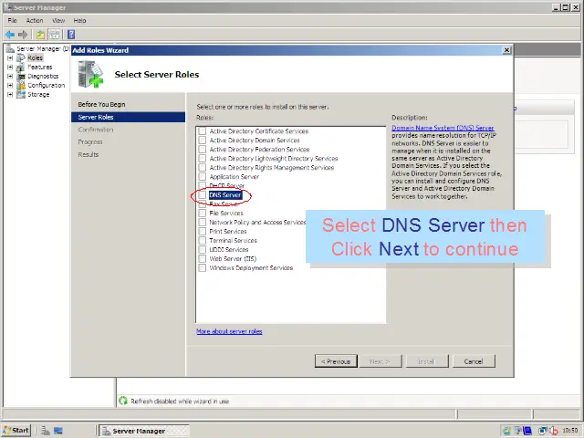Screen dimensions: 584x438
Task: Click the Confirmation step label
Action: click(96, 130)
